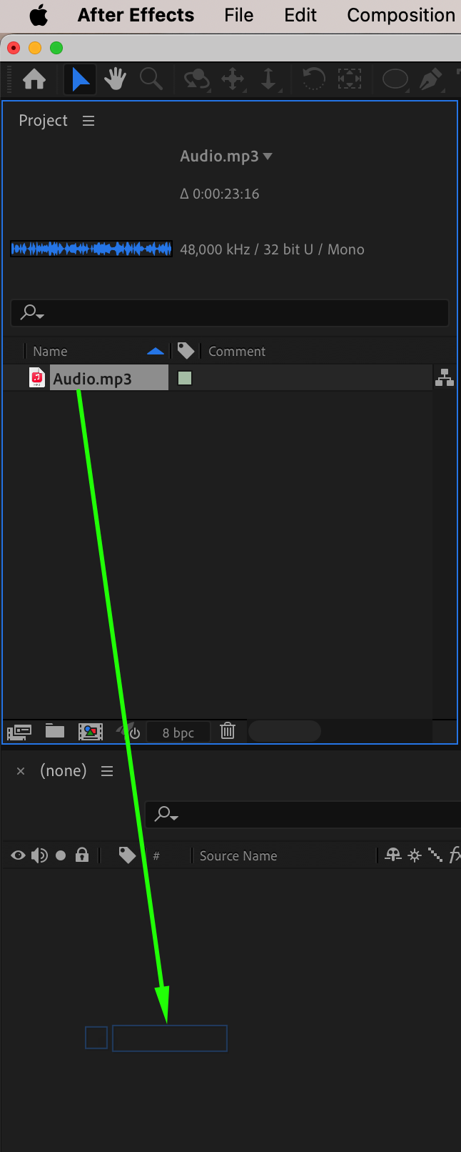The width and height of the screenshot is (461, 1152).
Task: Pick the Ellipse shape tool
Action: (x=395, y=79)
